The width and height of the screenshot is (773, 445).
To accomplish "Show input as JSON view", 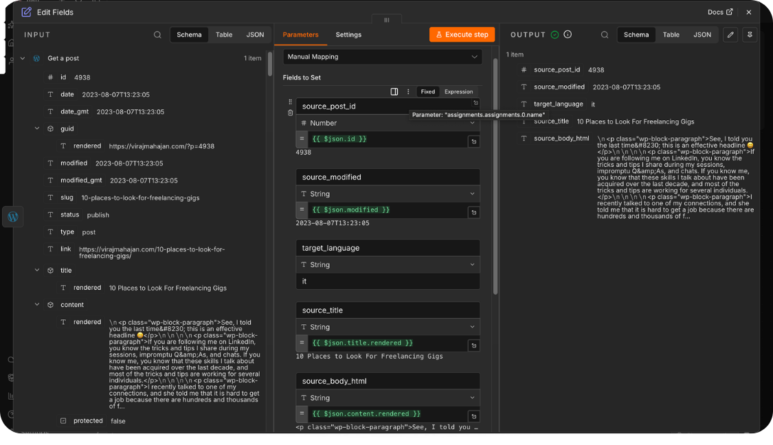I will (255, 35).
